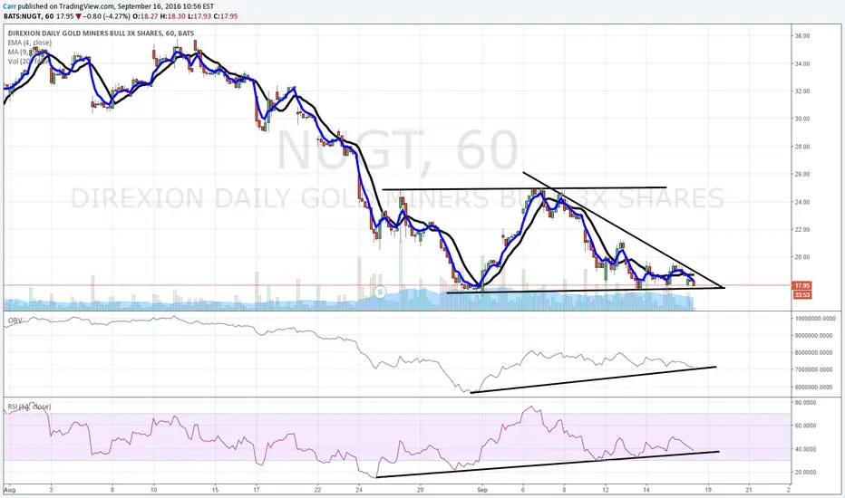Click the change value −0.80 (−4.27%)
Screen dimensions: 845x498
[x=107, y=16]
